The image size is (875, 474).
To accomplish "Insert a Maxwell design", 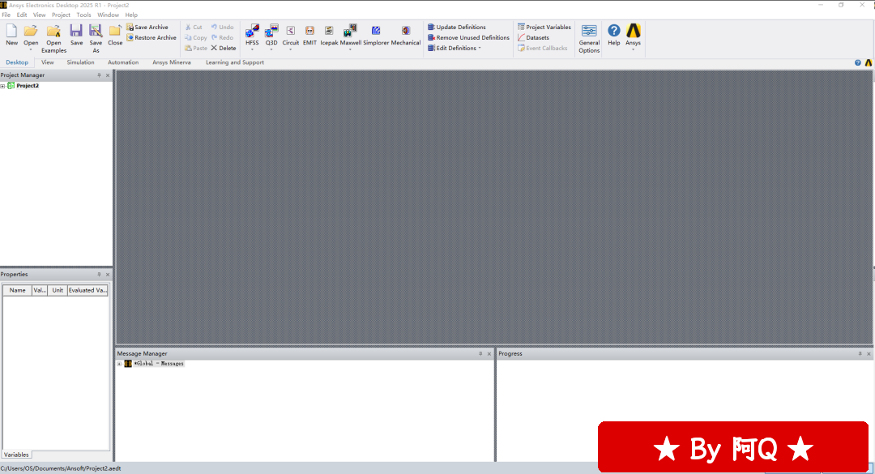I will [351, 35].
